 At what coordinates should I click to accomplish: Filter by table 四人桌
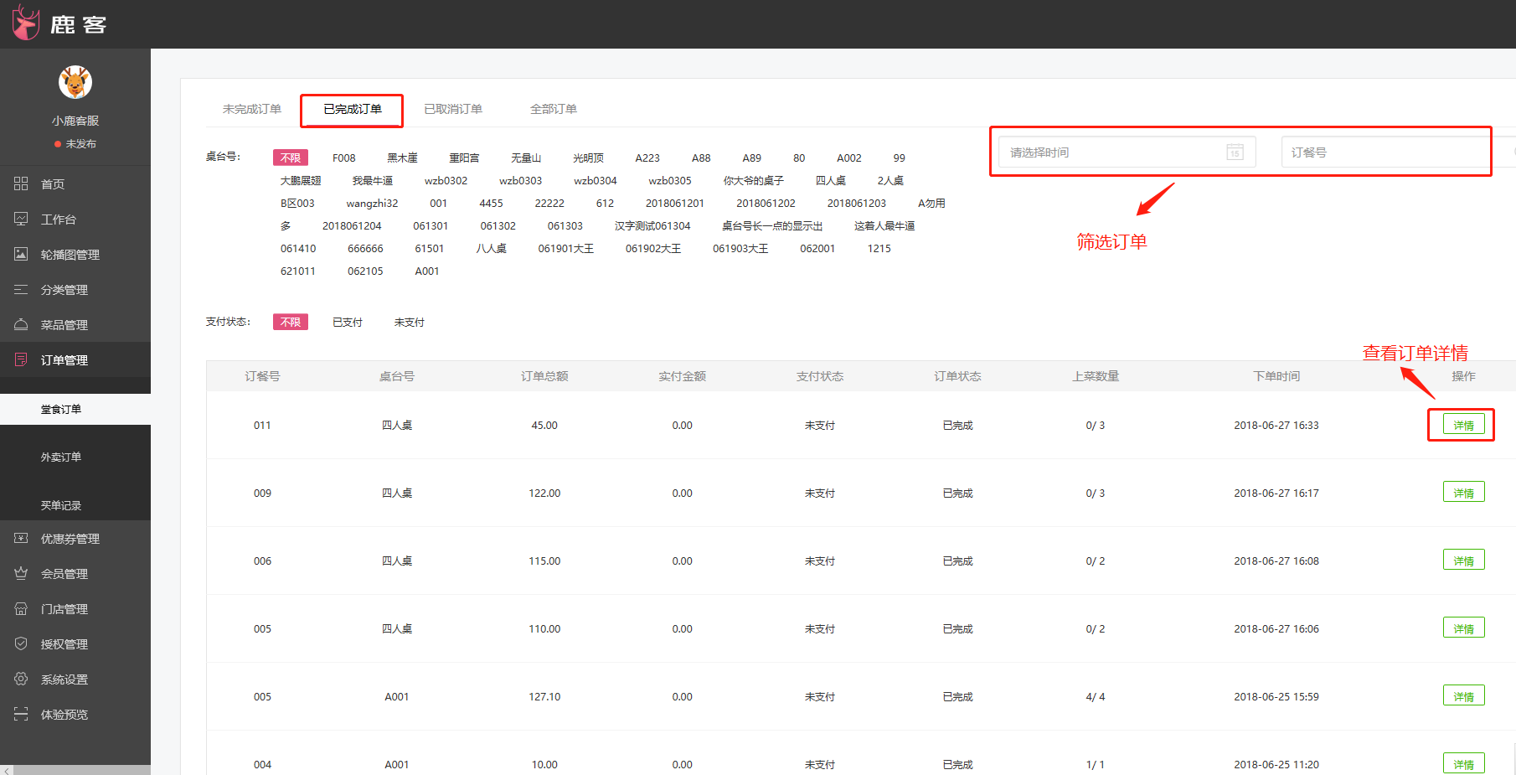tap(831, 180)
